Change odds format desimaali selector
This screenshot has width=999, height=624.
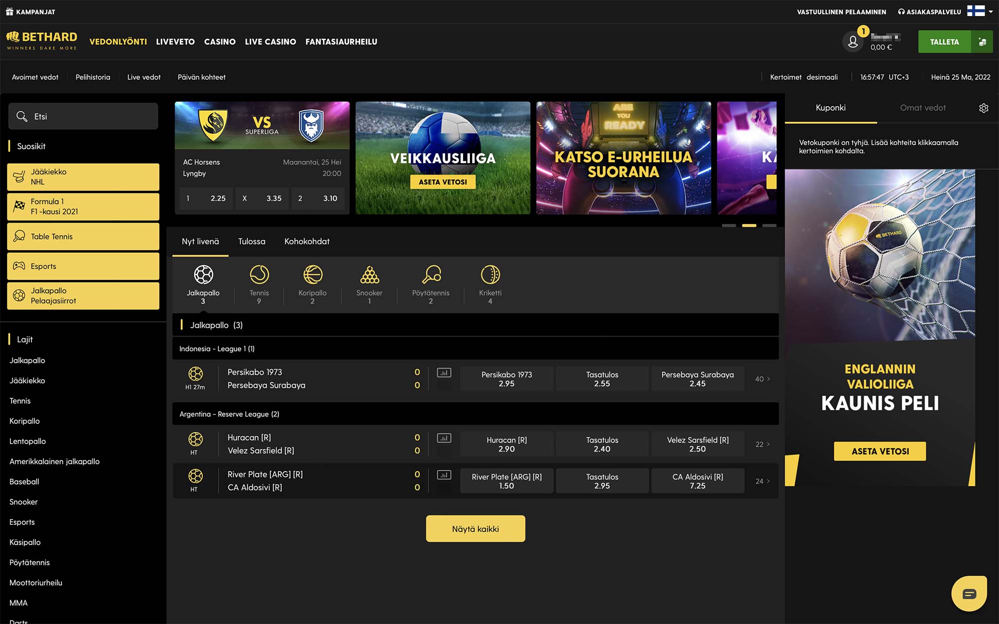click(x=822, y=77)
